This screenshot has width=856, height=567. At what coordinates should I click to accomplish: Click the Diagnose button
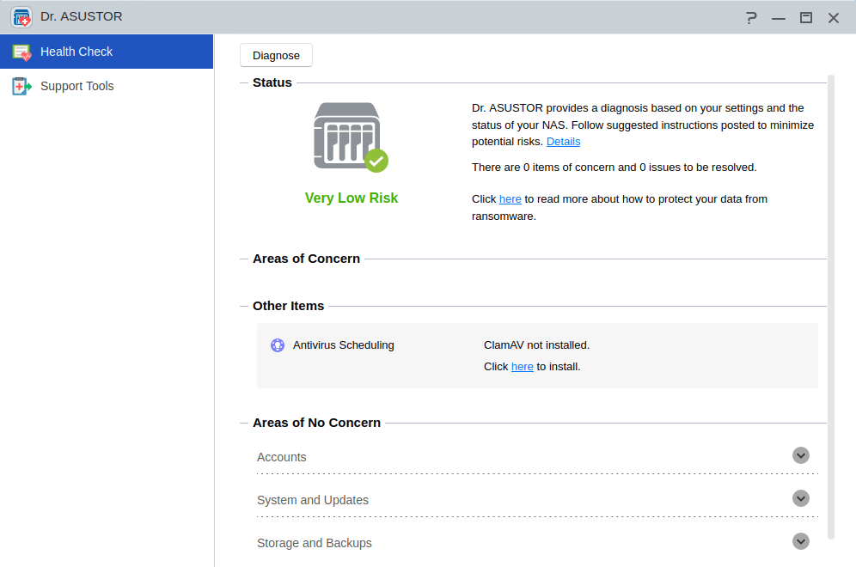[276, 55]
